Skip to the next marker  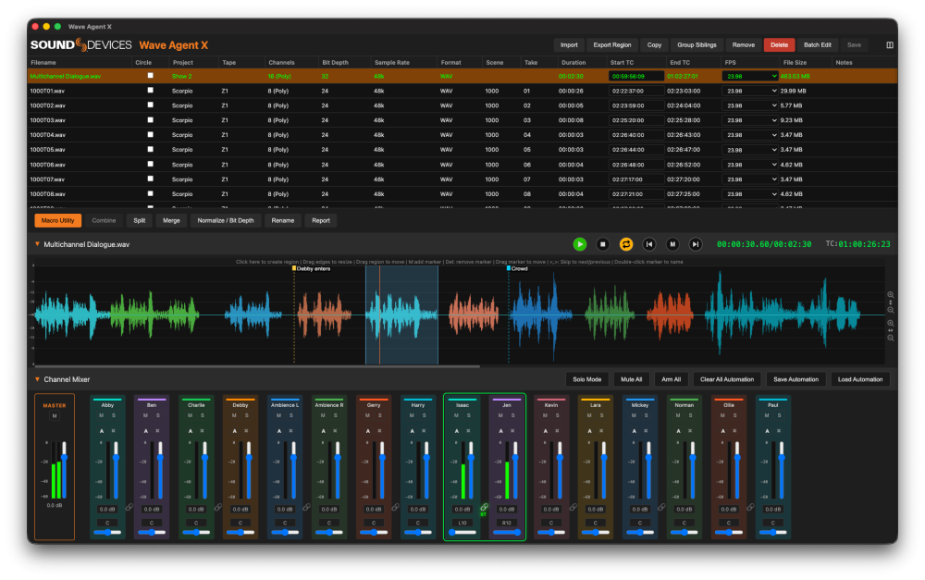pos(696,244)
